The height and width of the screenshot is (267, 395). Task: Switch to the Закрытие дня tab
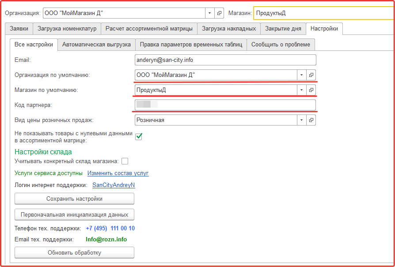[x=283, y=29]
